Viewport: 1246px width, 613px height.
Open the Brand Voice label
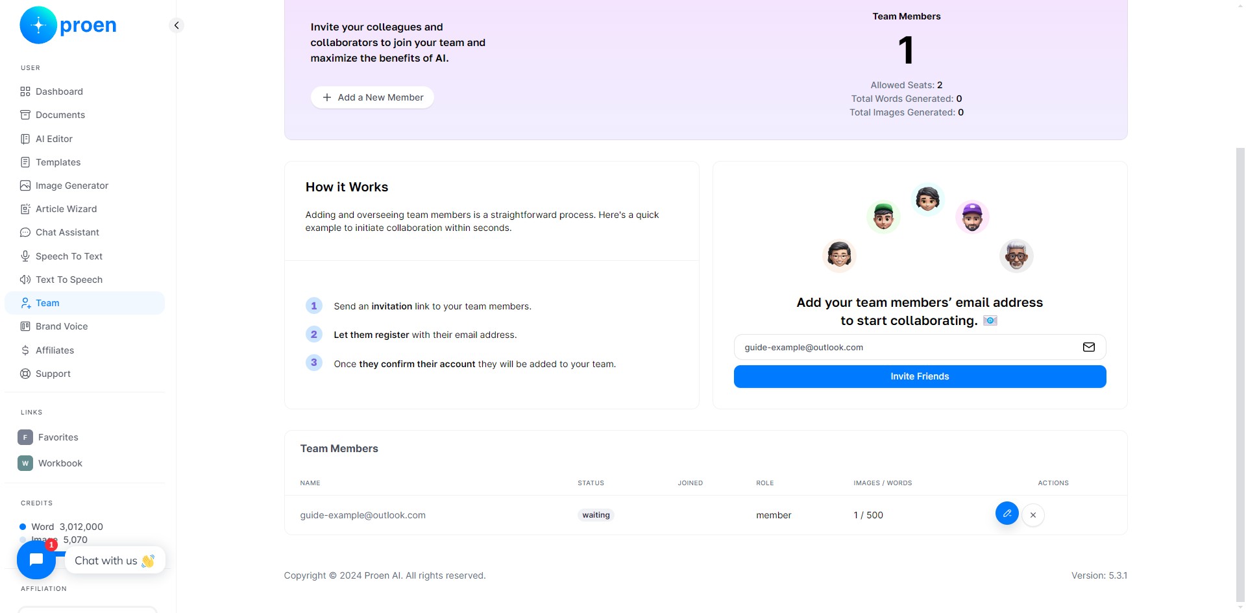click(62, 326)
